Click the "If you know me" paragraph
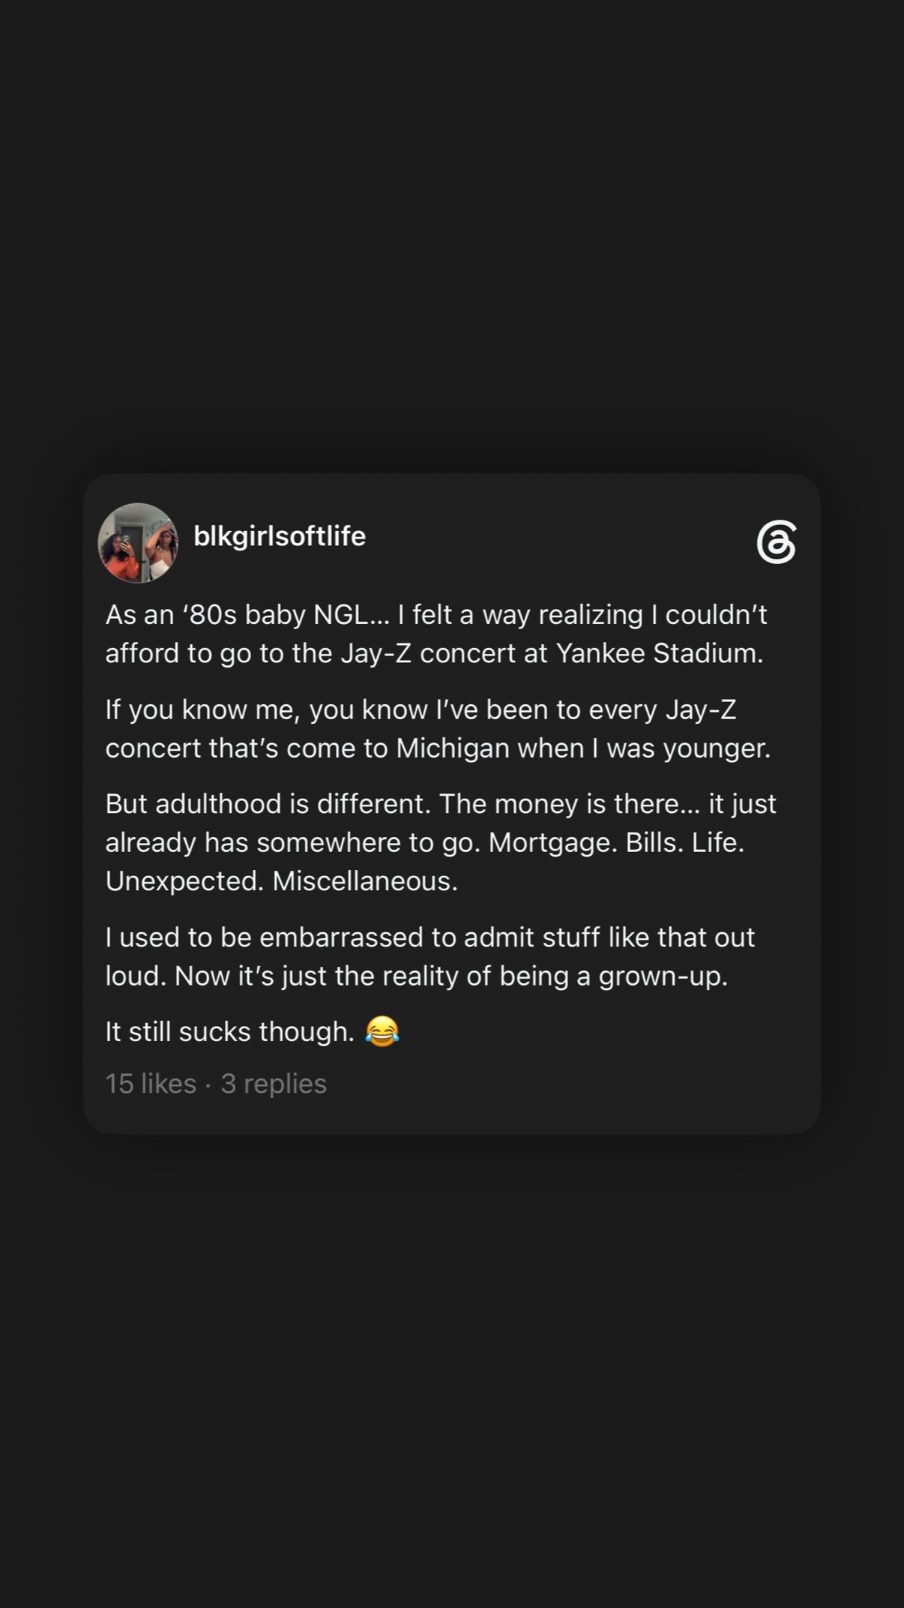This screenshot has height=1608, width=904. [438, 728]
